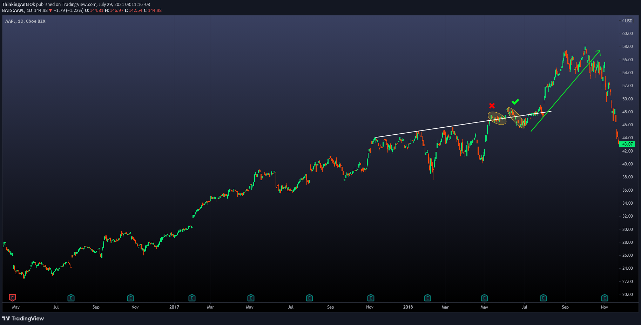Click the H:146.97 high value

(x=114, y=10)
